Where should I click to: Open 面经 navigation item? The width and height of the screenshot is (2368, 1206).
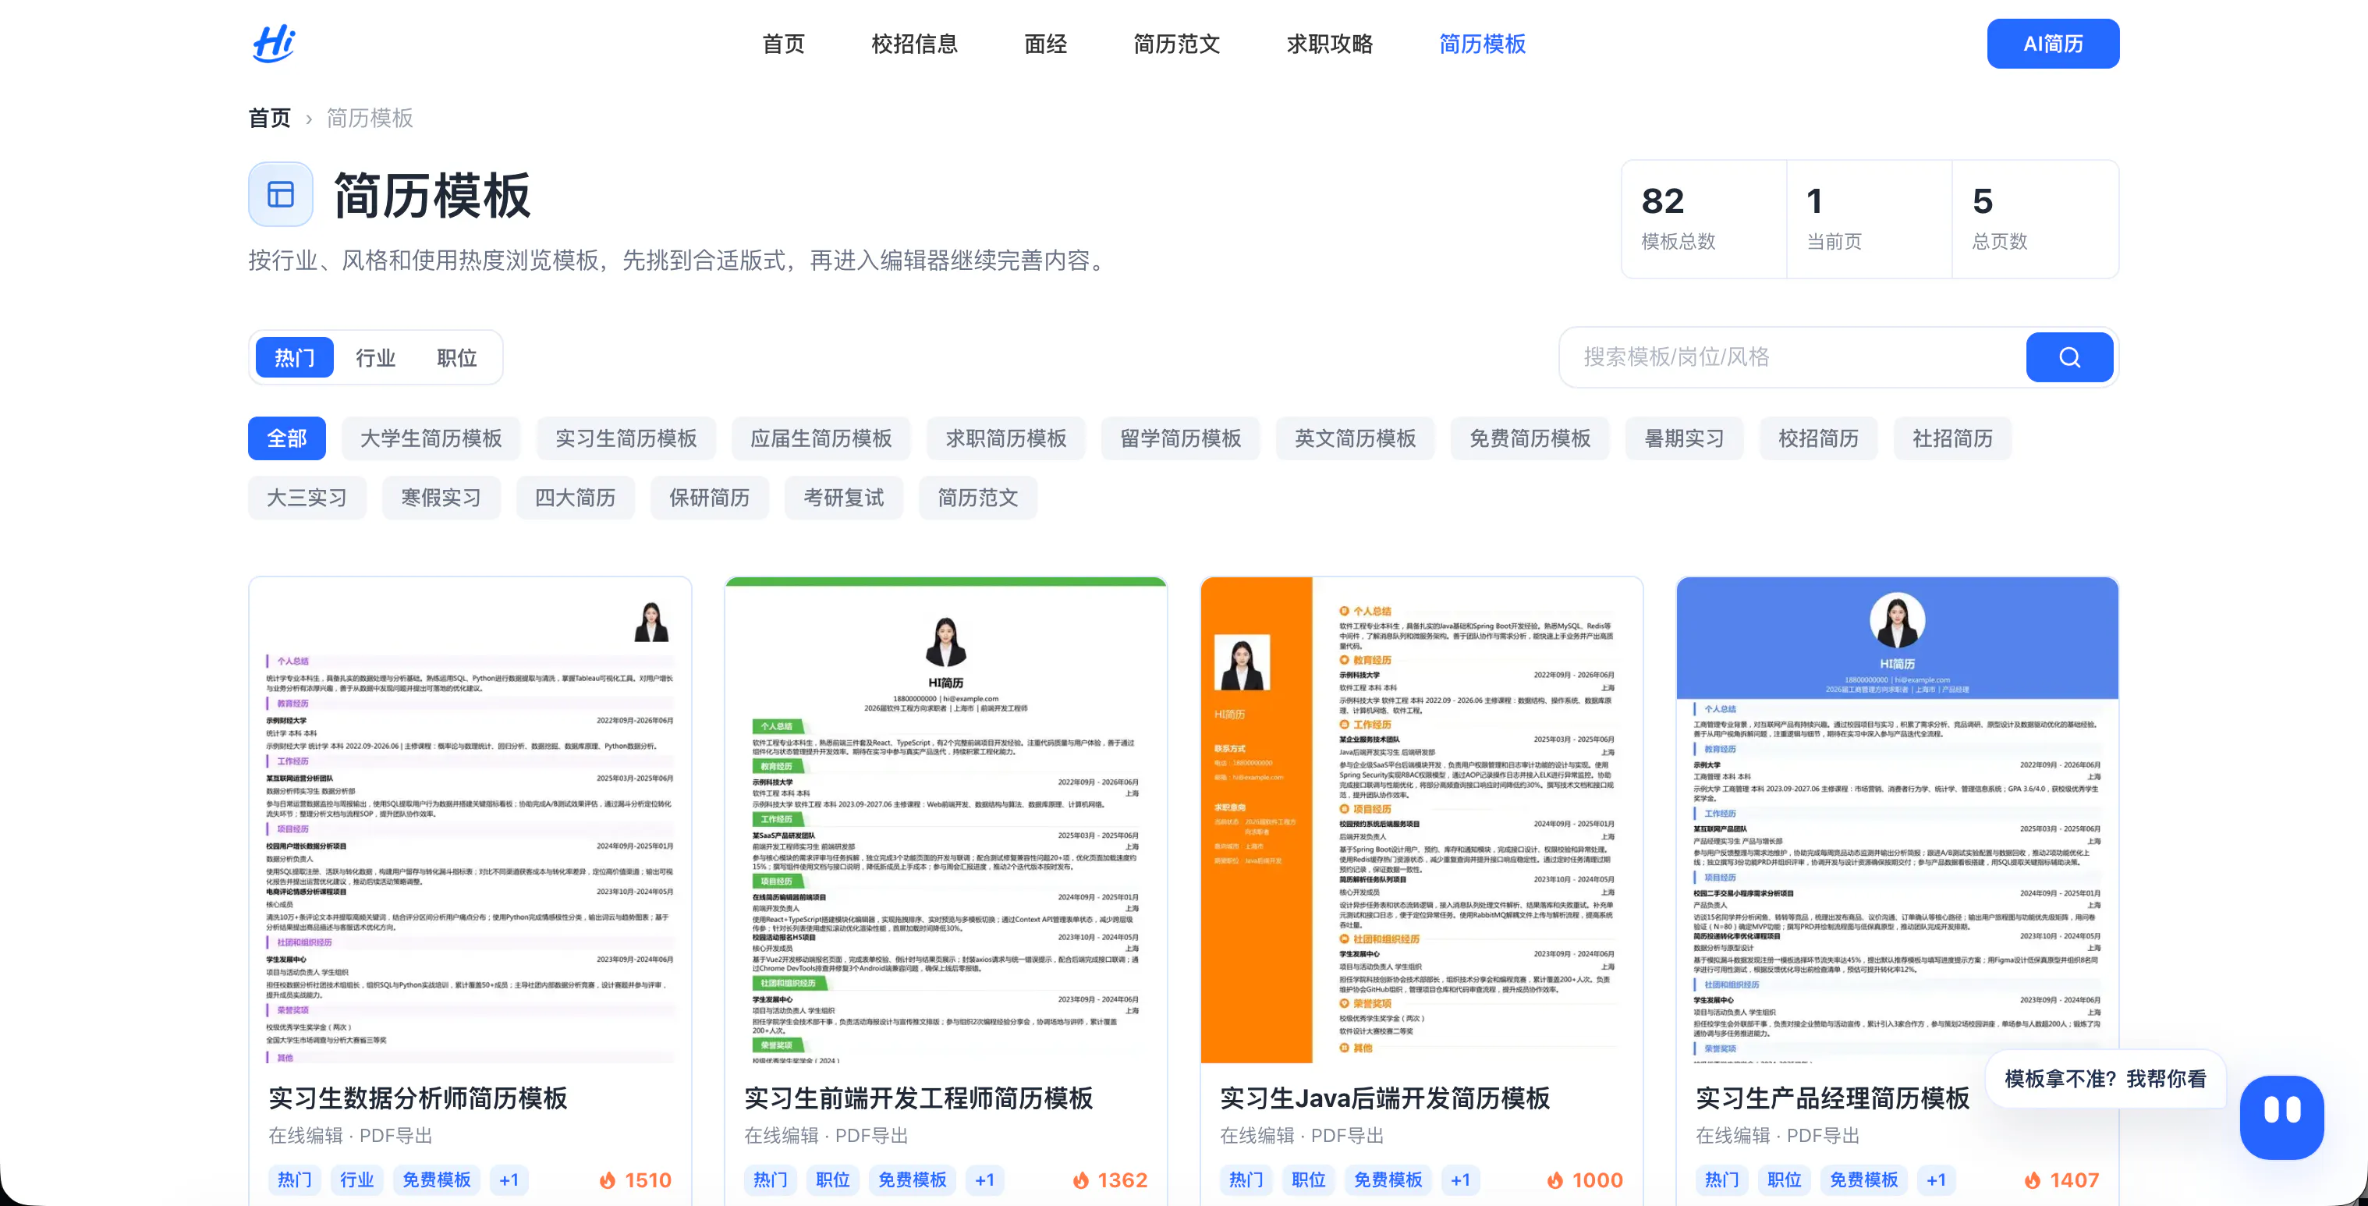click(1045, 44)
